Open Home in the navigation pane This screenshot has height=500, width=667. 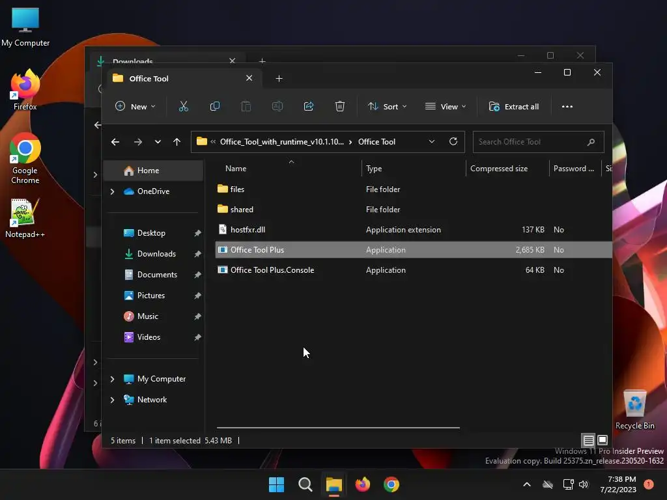click(x=154, y=171)
